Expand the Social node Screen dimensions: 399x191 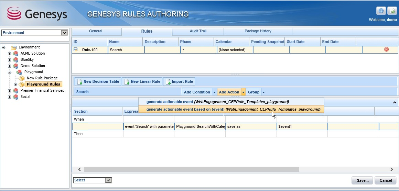click(9, 97)
